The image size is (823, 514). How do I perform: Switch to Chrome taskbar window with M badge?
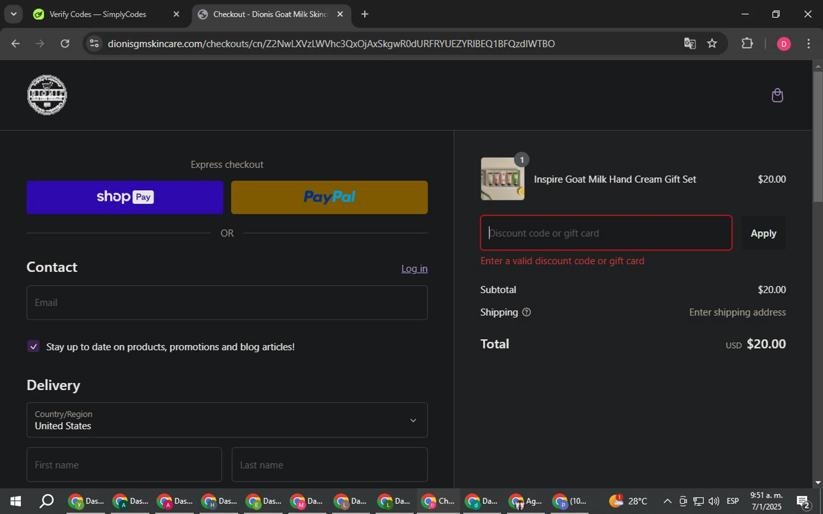[306, 501]
